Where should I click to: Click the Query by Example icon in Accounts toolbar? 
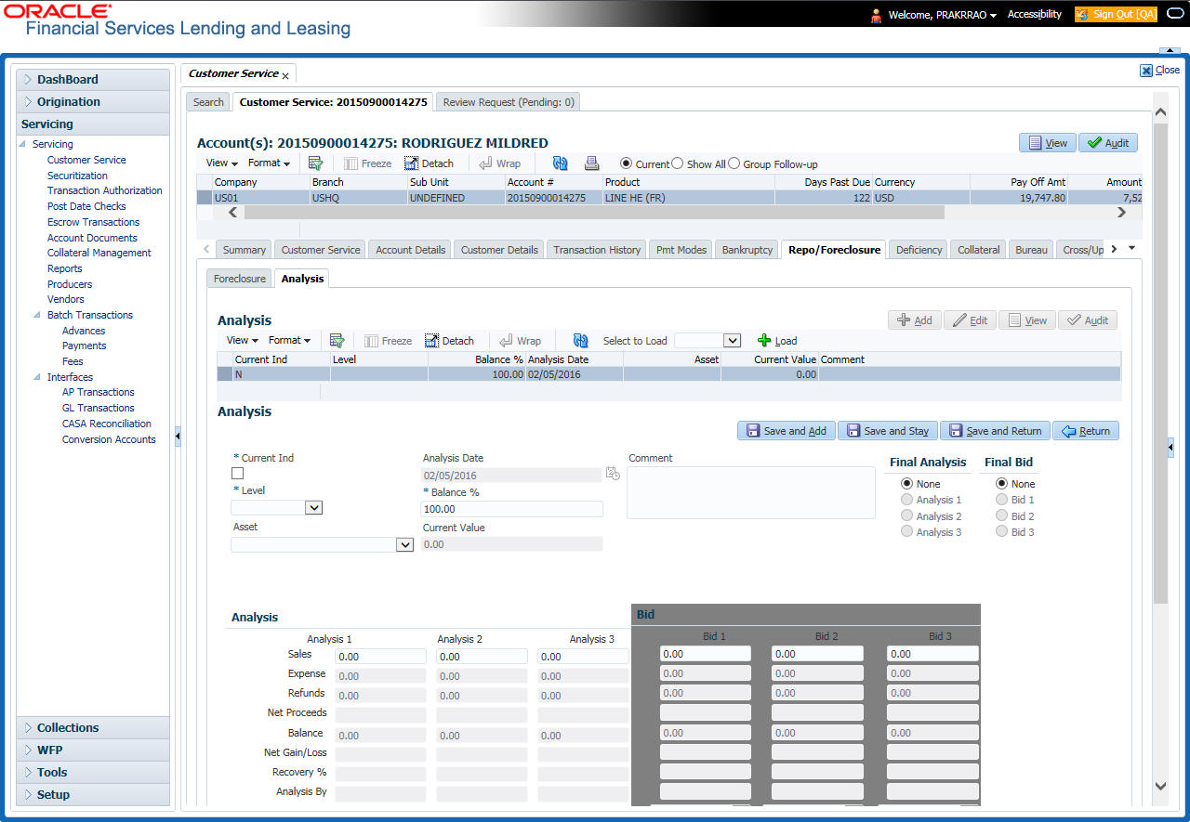pos(316,163)
